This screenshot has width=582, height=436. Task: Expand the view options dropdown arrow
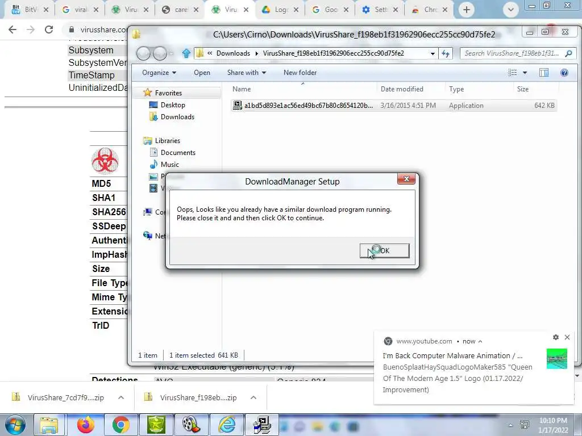pyautogui.click(x=525, y=73)
